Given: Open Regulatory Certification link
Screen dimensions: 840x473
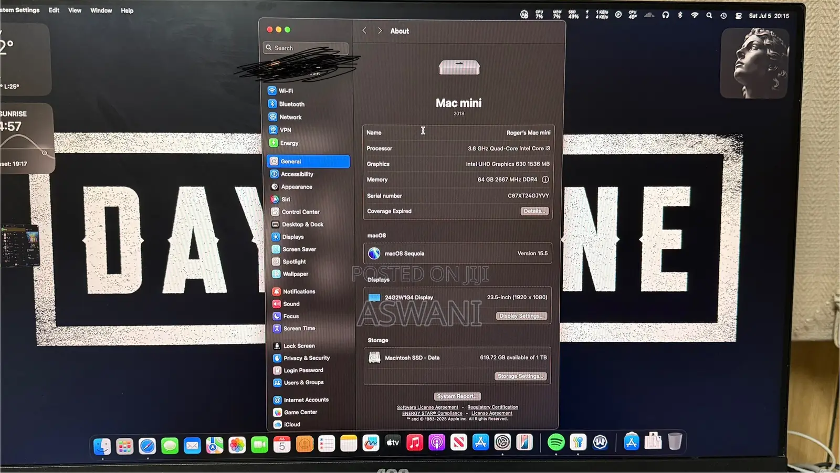Looking at the screenshot, I should coord(492,407).
